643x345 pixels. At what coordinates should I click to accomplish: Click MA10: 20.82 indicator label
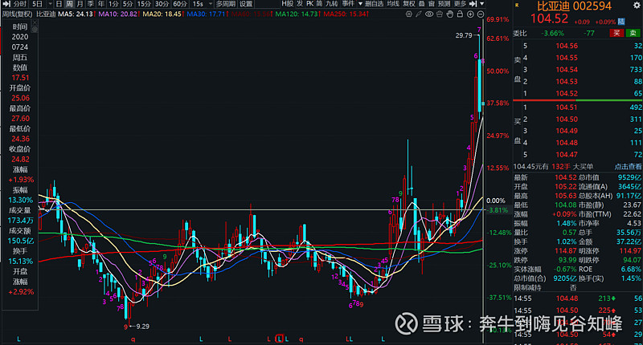[120, 14]
